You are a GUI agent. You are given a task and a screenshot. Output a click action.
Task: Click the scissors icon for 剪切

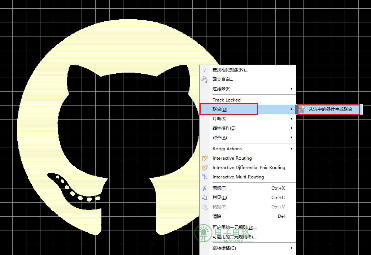coord(204,188)
